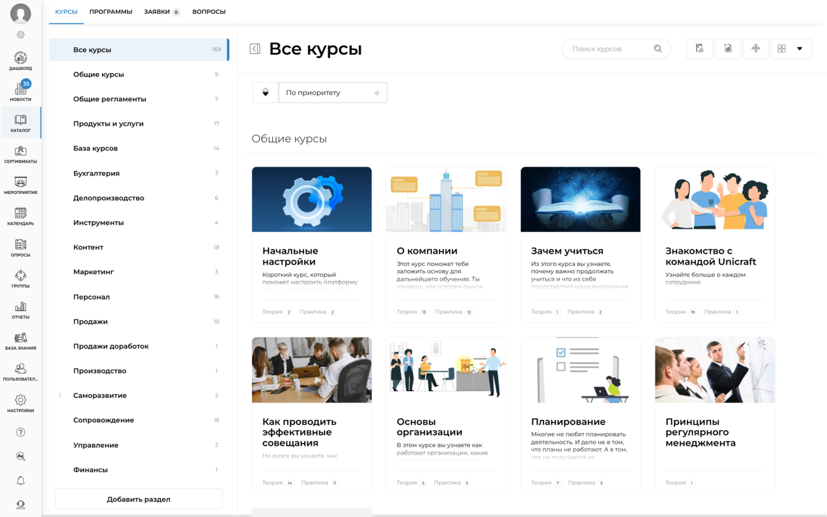This screenshot has width=827, height=517.
Task: Select the Общие курсы section
Action: 139,74
